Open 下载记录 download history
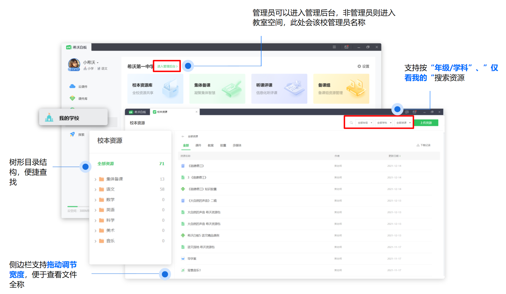This screenshot has height=294, width=506. pos(423,145)
